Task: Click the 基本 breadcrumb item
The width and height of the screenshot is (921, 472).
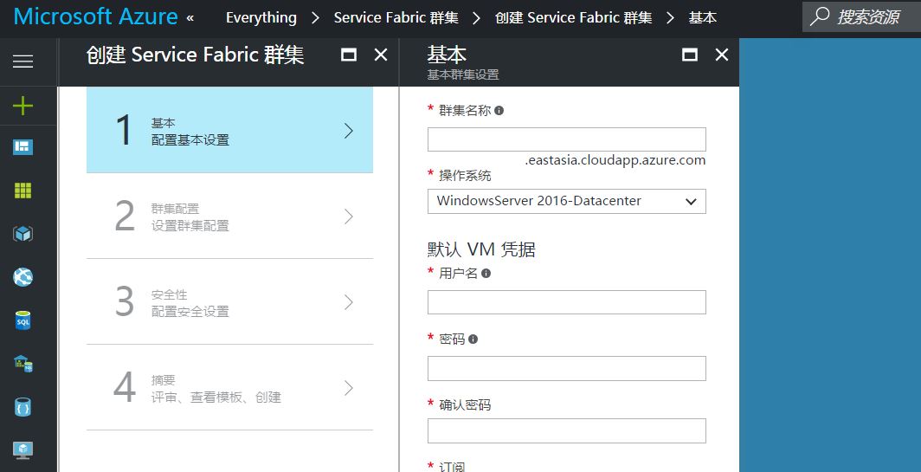Action: coord(703,17)
